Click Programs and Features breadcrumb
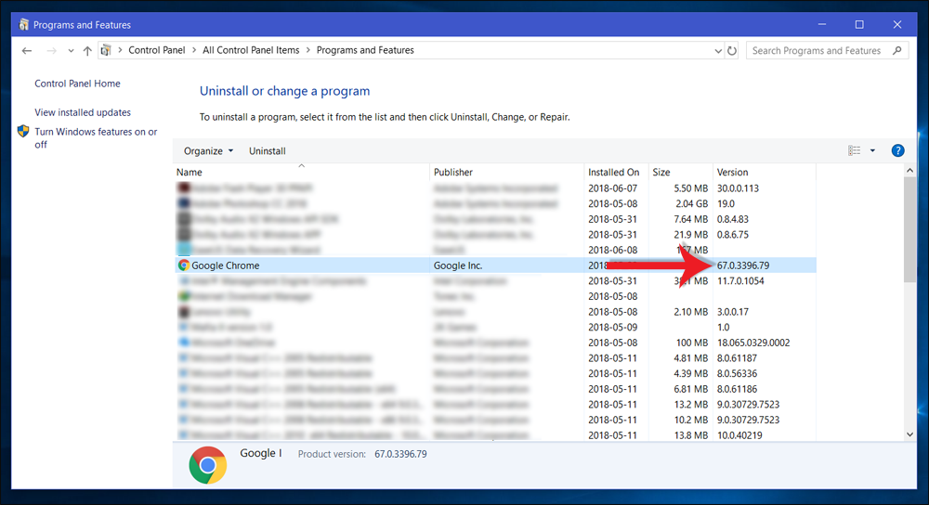Screen dimensions: 929x505 point(365,50)
